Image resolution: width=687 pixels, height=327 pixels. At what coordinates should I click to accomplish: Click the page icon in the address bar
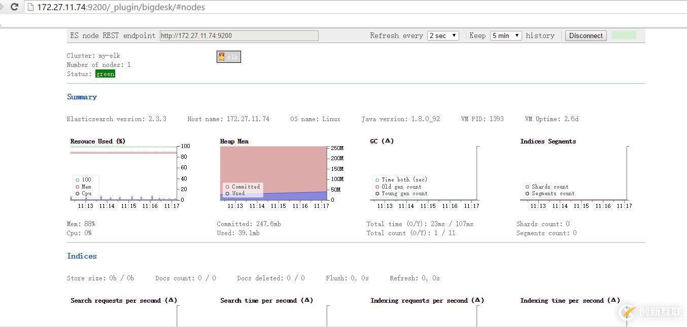point(30,7)
